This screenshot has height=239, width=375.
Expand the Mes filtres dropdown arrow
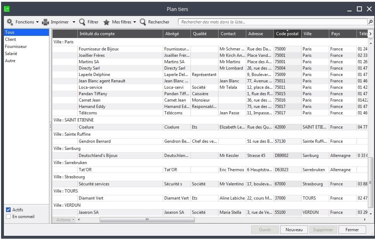click(x=135, y=22)
